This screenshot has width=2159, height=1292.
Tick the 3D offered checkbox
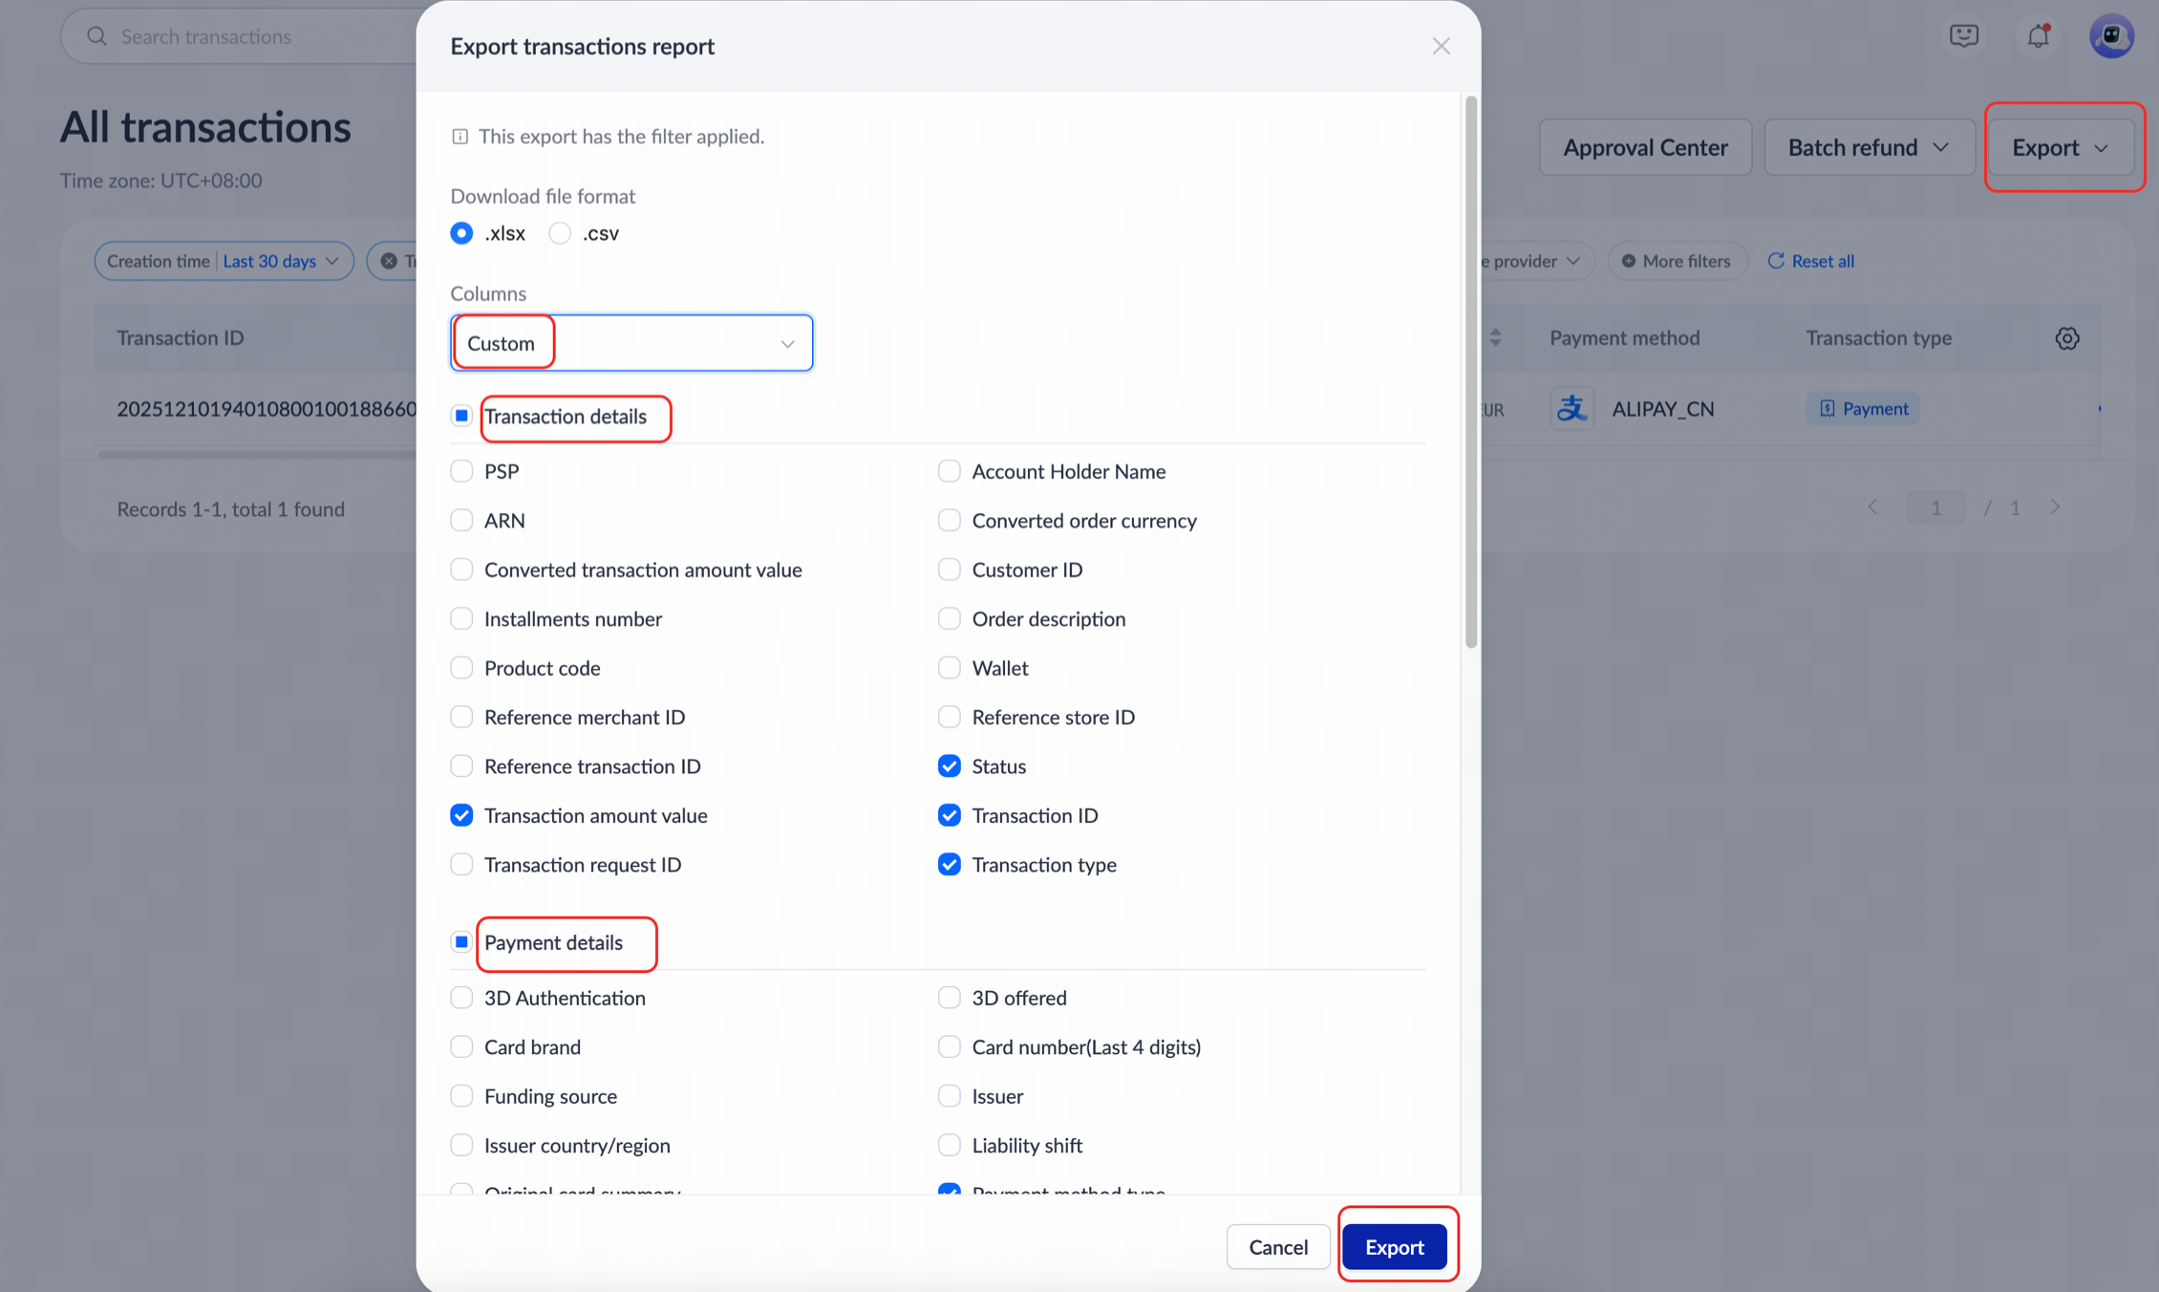[x=949, y=998]
